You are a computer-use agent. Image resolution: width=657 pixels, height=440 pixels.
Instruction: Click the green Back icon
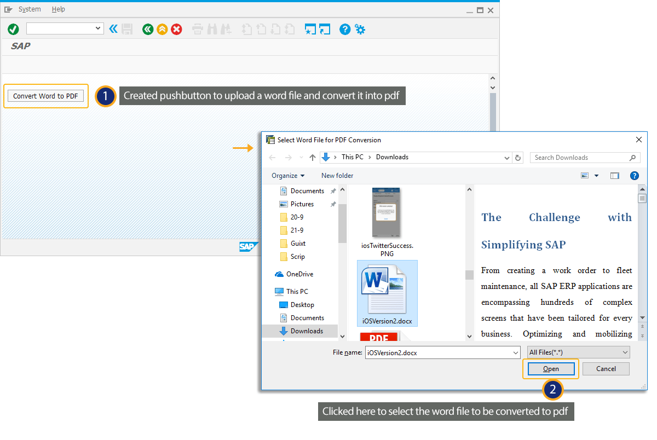147,29
